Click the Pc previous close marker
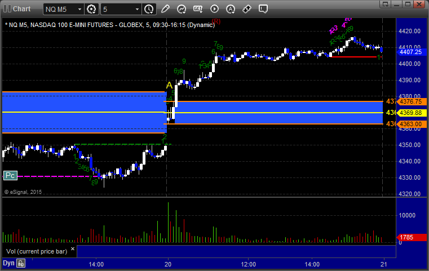The image size is (429, 271). pyautogui.click(x=10, y=176)
